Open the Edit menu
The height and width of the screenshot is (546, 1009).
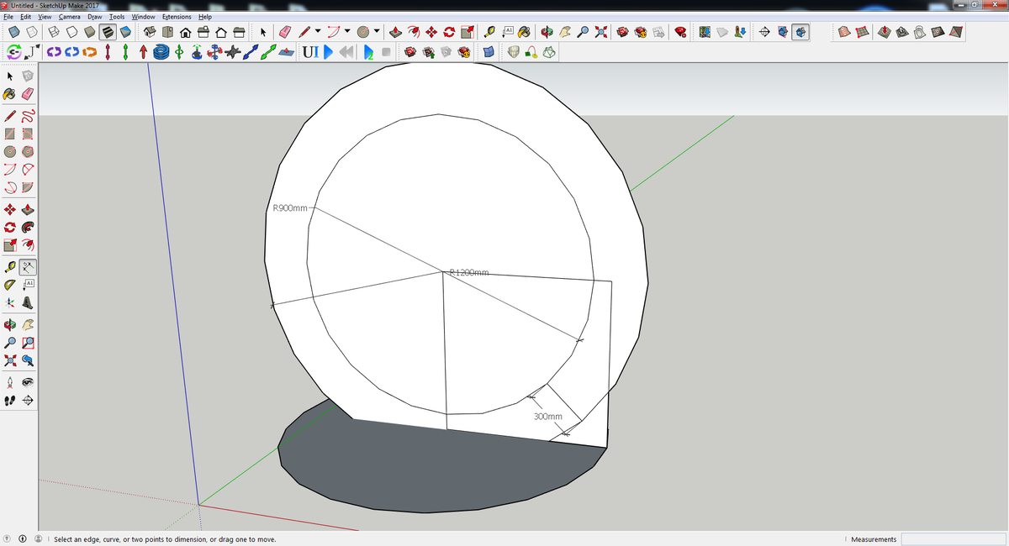pos(26,17)
